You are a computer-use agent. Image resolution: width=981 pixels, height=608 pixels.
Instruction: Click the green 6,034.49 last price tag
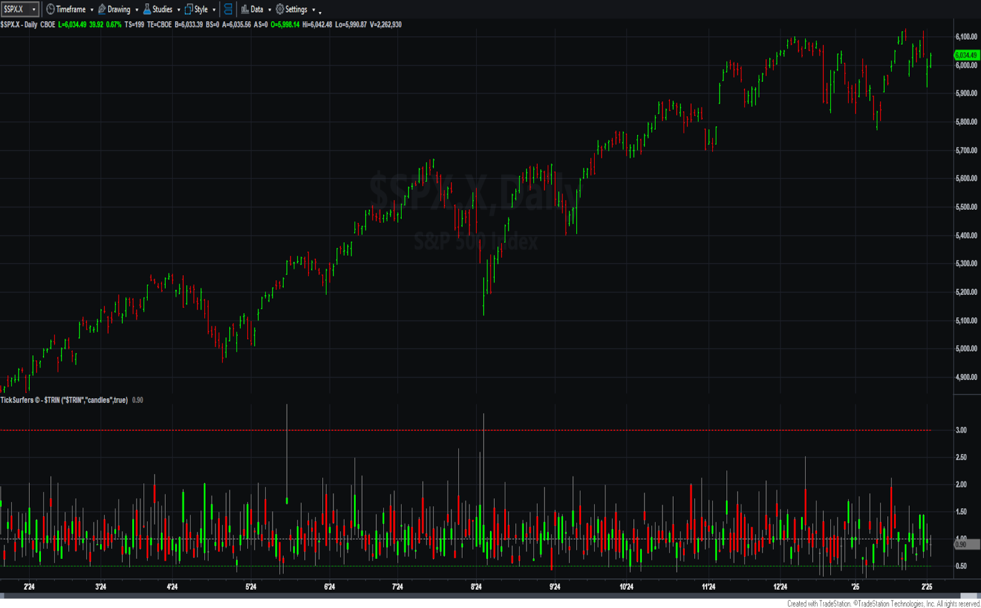pos(967,55)
